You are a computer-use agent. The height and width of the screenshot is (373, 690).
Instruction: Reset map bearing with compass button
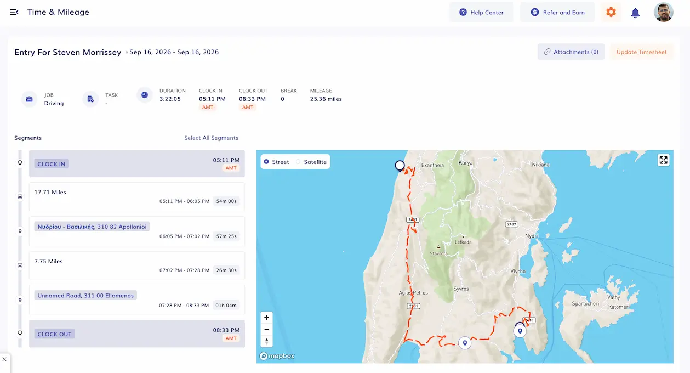[266, 342]
